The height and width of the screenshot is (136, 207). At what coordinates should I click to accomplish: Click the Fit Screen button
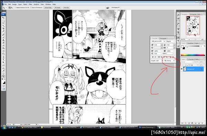[57, 8]
